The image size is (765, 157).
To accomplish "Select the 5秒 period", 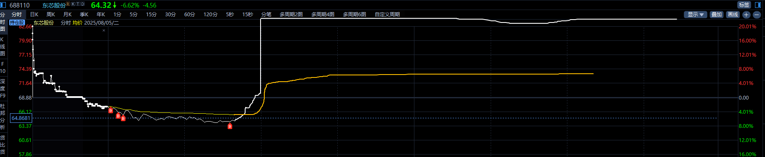I will click(230, 15).
